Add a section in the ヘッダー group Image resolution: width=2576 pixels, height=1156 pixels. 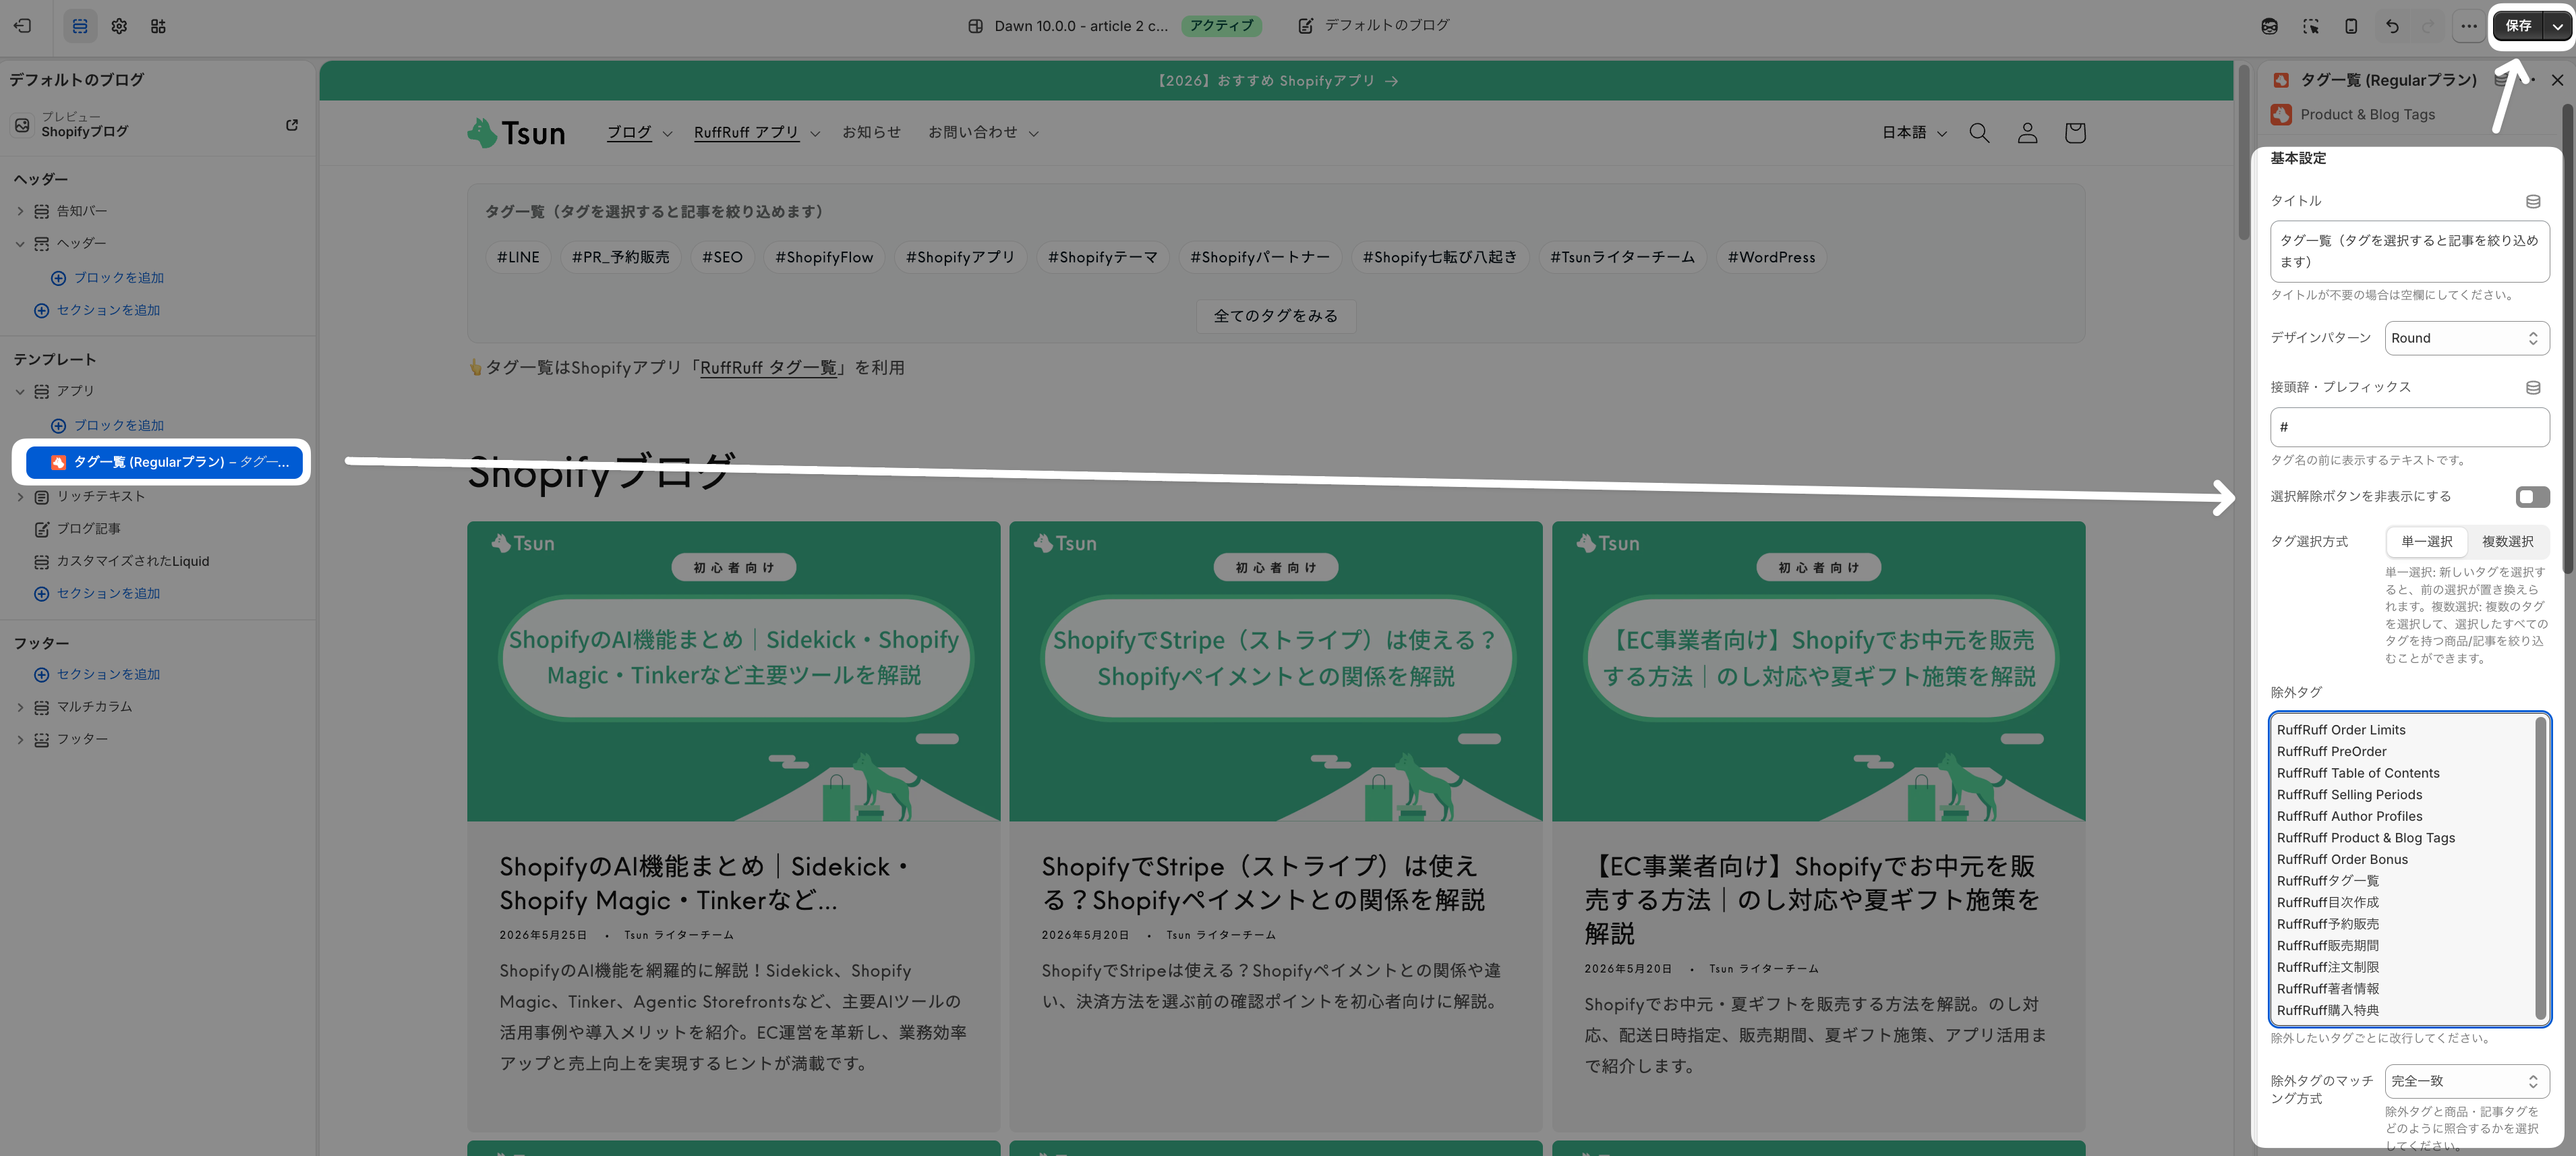tap(98, 311)
